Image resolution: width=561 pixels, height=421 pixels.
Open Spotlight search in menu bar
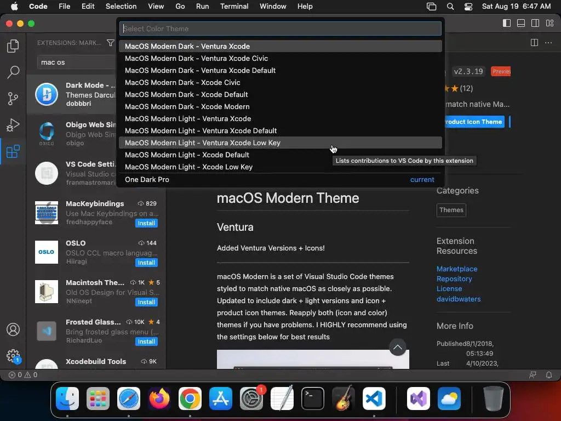click(450, 7)
